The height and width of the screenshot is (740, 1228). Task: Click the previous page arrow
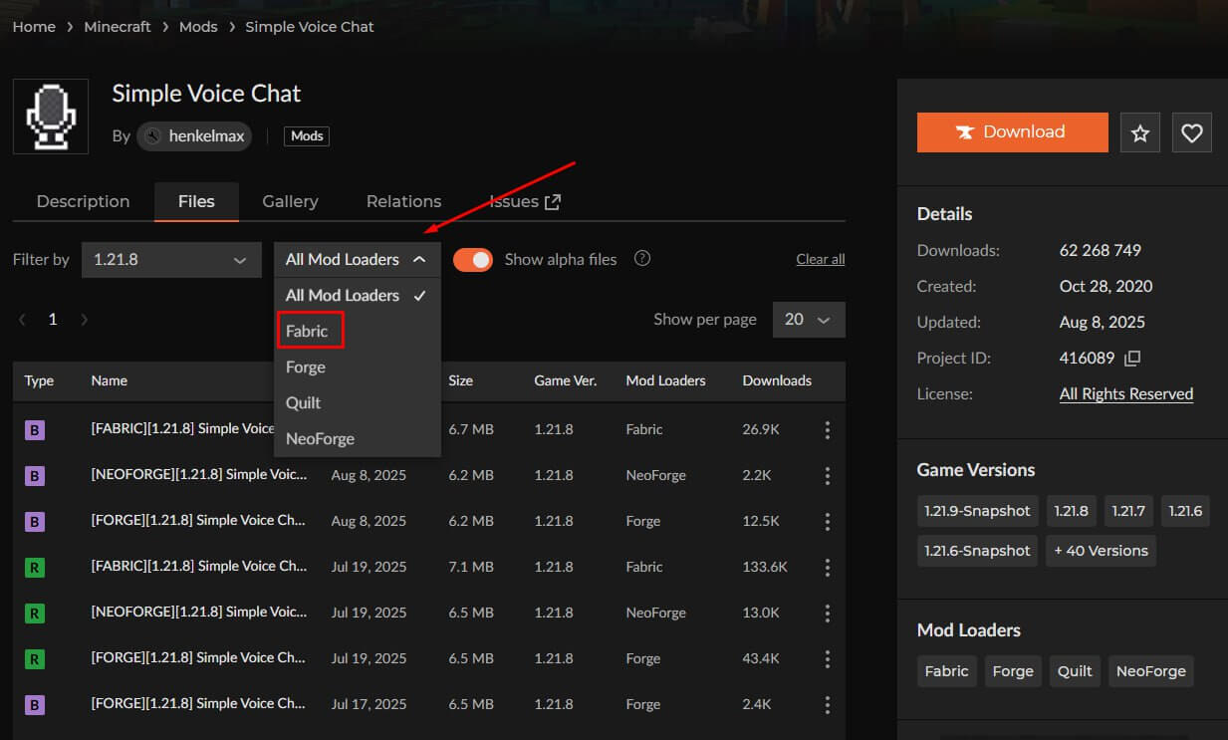22,319
